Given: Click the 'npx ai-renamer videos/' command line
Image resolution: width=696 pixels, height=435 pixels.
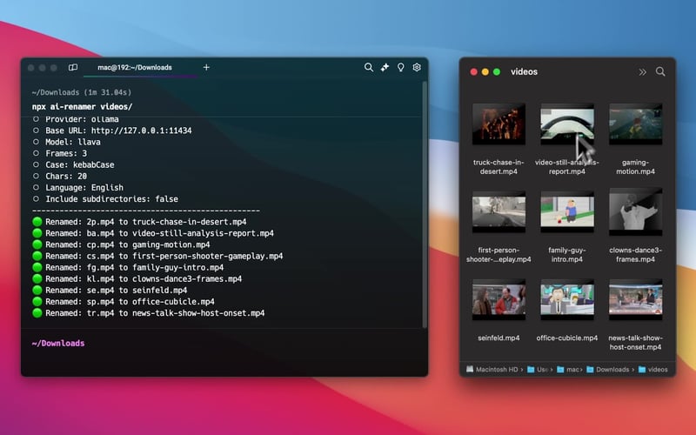Looking at the screenshot, I should 82,106.
